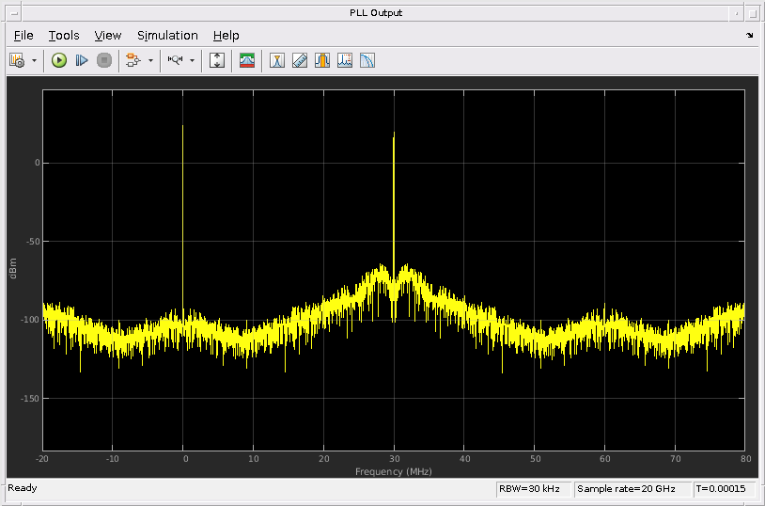
Task: Expand the highlight block dropdown arrow
Action: tap(150, 60)
